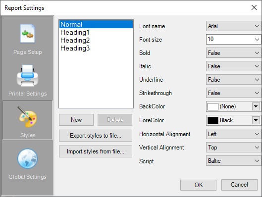Expand the Font size arrow
This screenshot has width=262, height=197.
[x=257, y=40]
